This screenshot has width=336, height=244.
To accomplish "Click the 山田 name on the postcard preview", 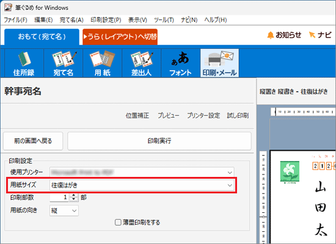I will 321,197.
